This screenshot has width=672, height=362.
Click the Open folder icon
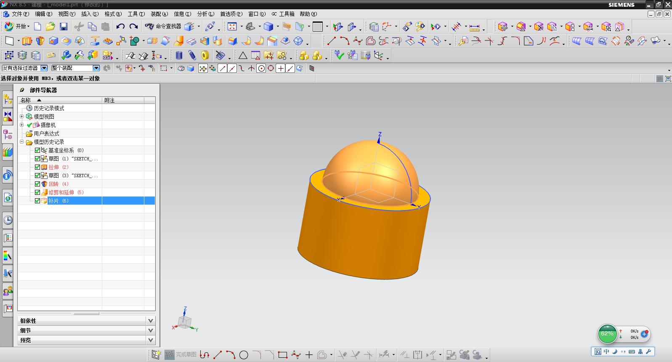pyautogui.click(x=50, y=27)
